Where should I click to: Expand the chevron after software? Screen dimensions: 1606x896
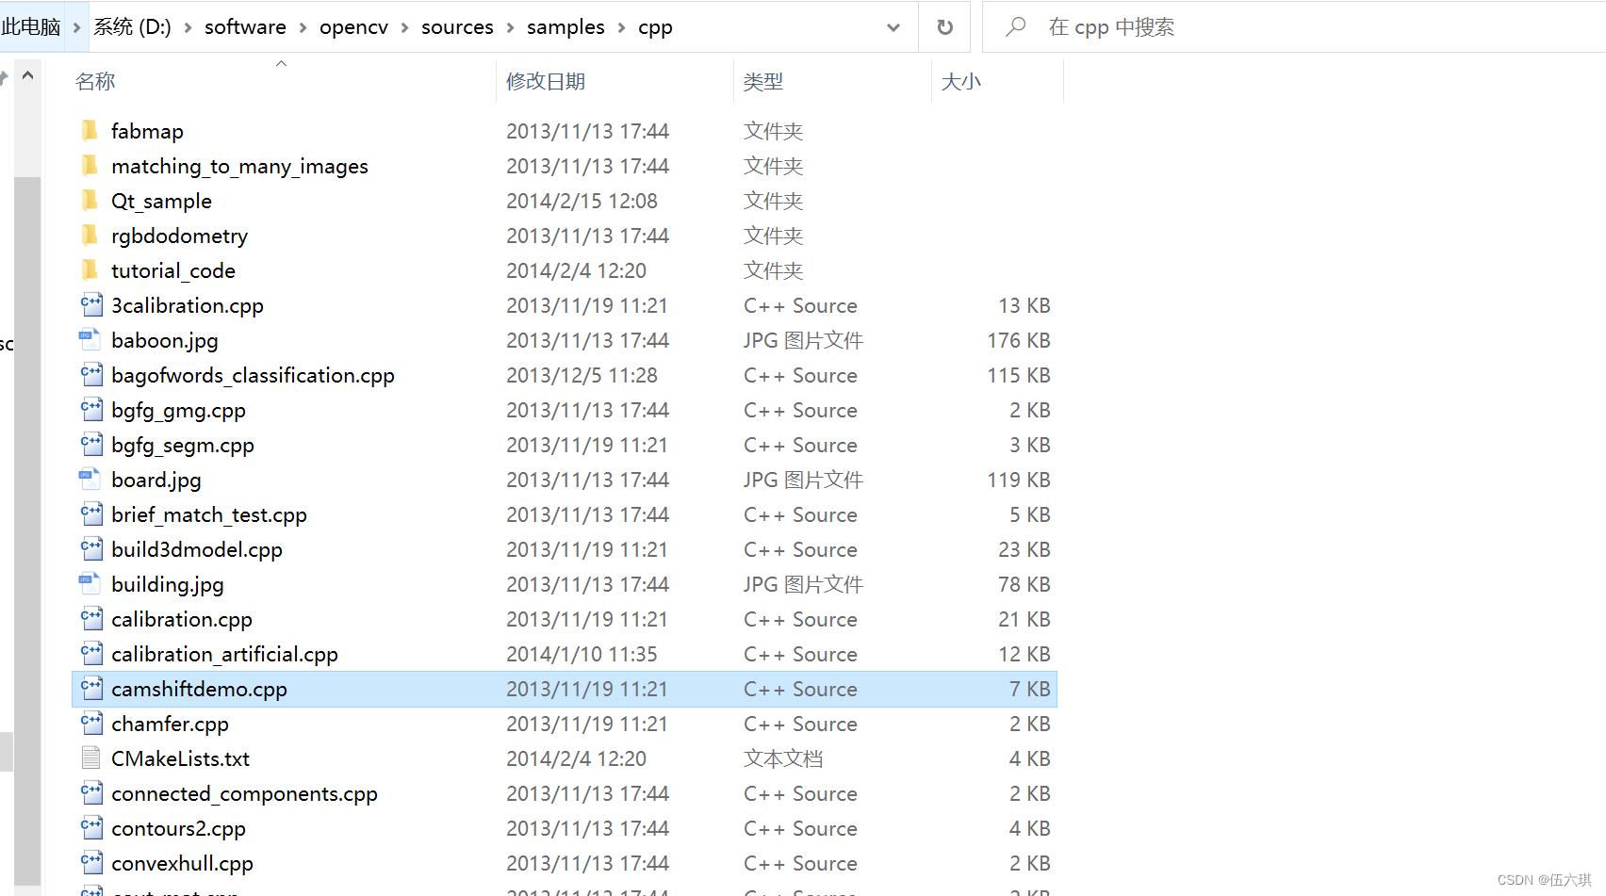point(303,27)
